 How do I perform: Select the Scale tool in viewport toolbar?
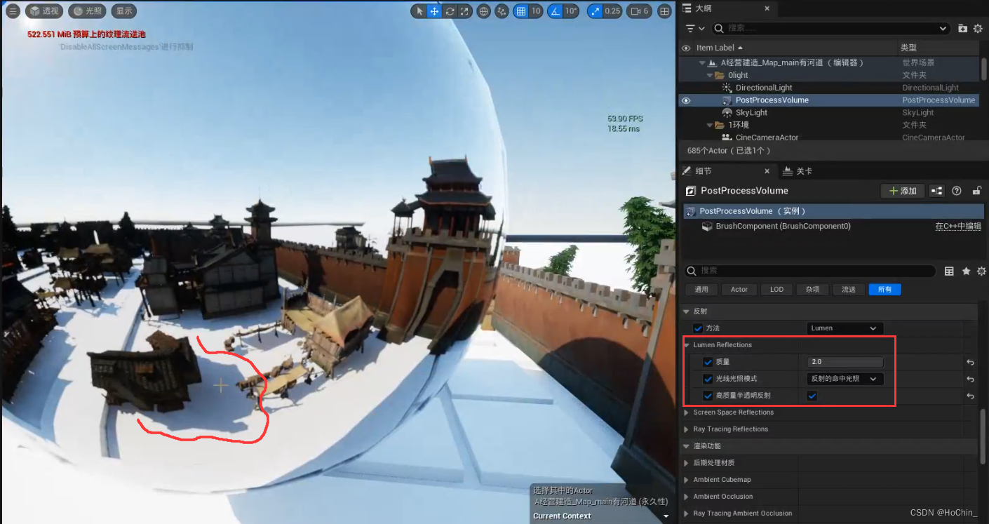pos(464,11)
